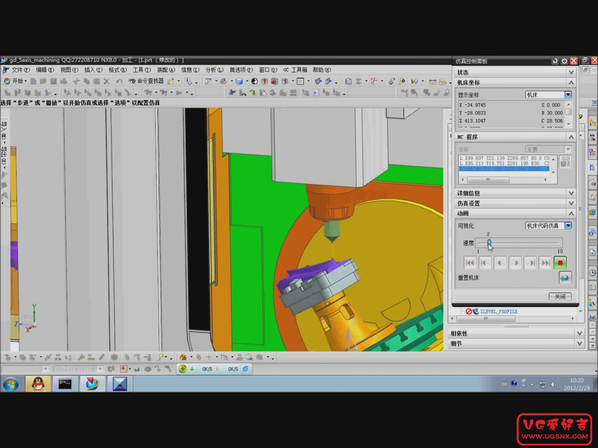Click the green speed monitor plus icon
598x448 pixels.
(183, 368)
